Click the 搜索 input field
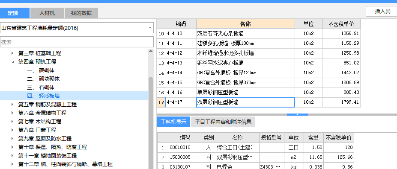This screenshot has height=169, width=397. (77, 42)
